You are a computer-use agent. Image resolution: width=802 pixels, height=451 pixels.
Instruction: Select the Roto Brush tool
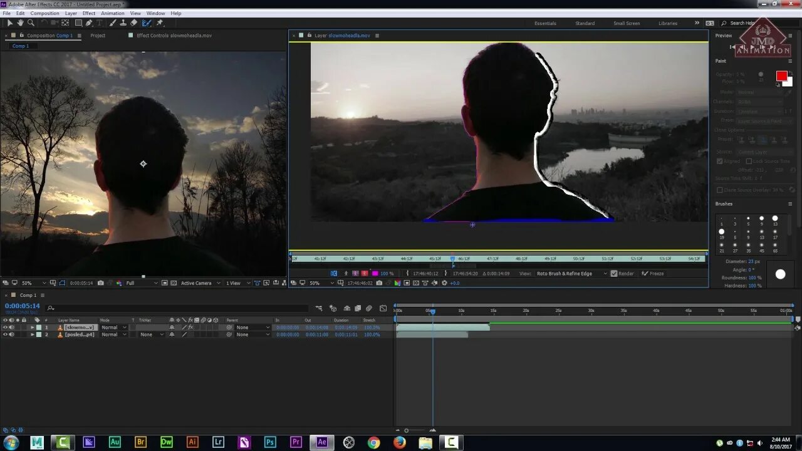click(x=146, y=23)
